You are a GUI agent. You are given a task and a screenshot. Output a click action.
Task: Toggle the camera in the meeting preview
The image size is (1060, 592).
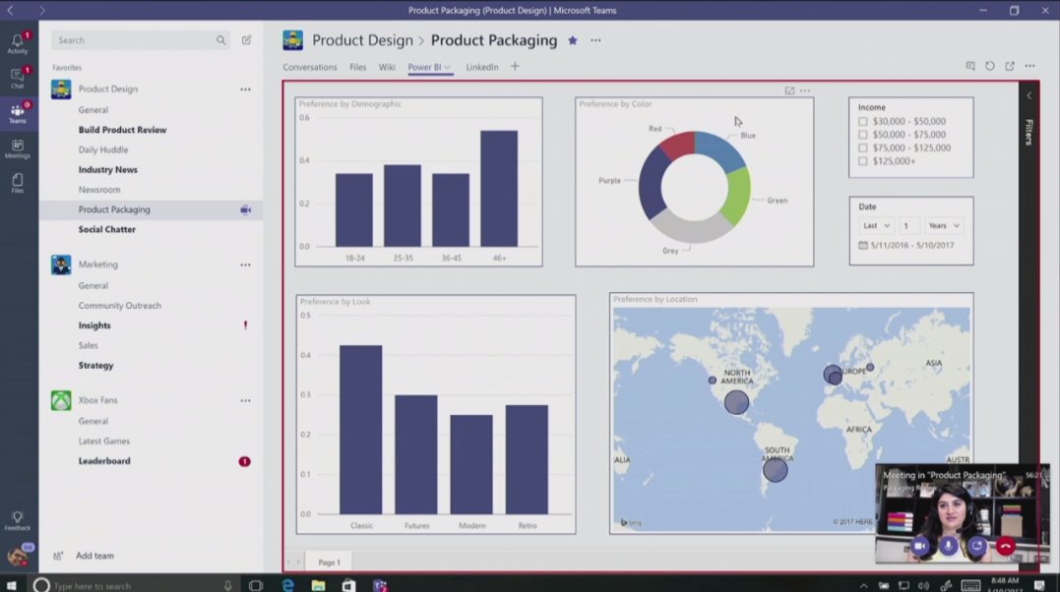point(920,546)
